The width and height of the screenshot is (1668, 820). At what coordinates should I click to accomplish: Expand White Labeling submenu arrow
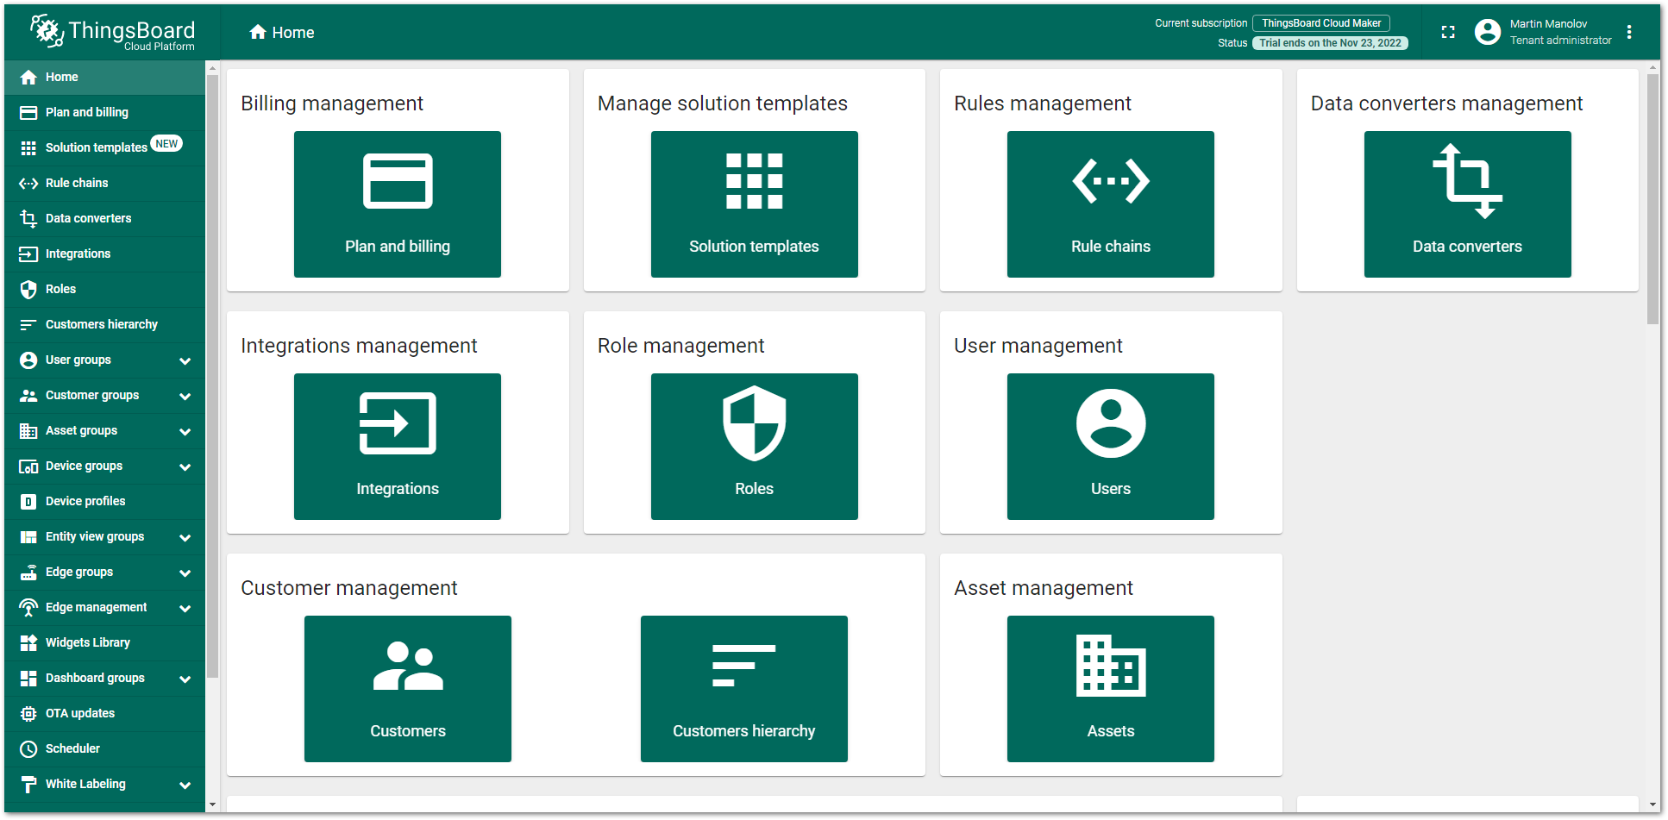pyautogui.click(x=185, y=785)
